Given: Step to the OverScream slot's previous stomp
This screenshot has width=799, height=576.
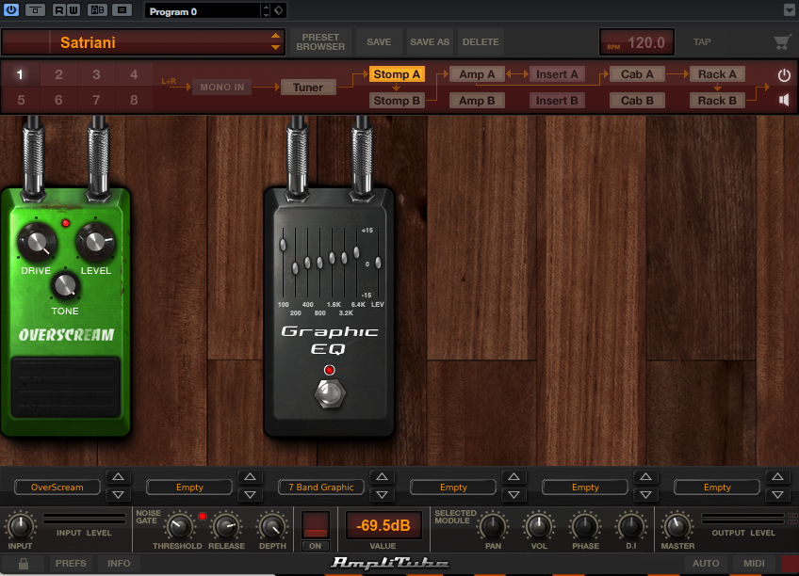Looking at the screenshot, I should [x=118, y=494].
